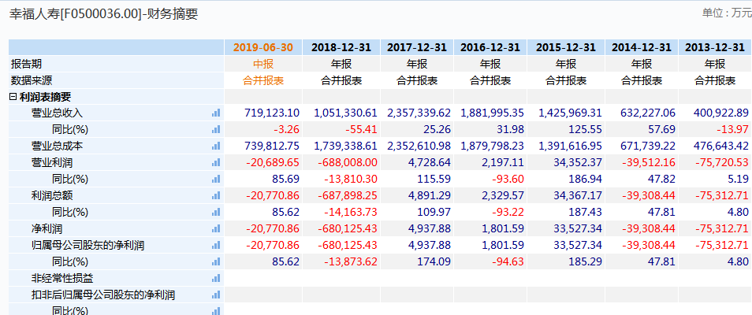Select the 数据来源 row label
The width and height of the screenshot is (752, 315).
pyautogui.click(x=31, y=80)
